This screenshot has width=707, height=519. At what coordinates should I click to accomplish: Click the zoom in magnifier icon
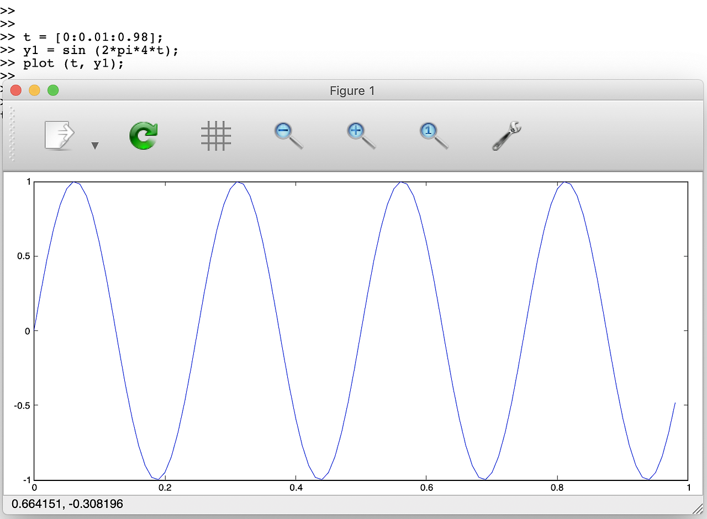(361, 136)
